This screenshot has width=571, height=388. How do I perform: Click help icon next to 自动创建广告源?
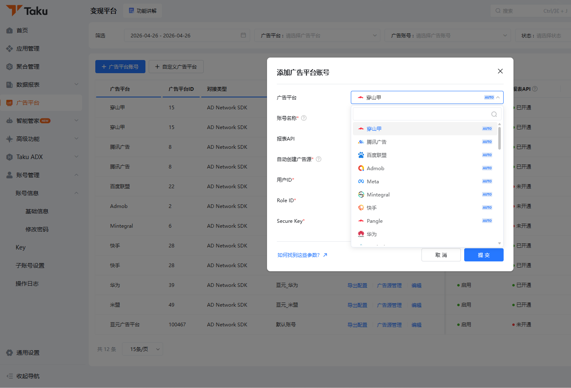click(x=319, y=159)
